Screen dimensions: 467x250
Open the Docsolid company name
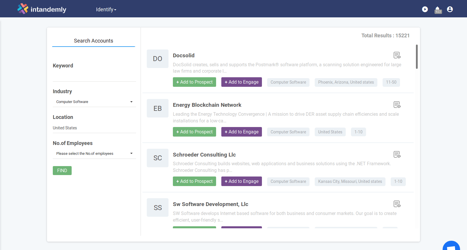(184, 56)
